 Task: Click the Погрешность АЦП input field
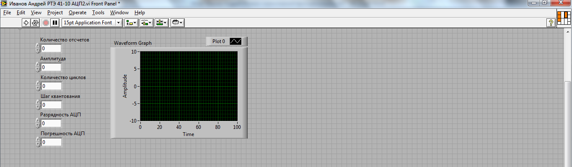51,142
